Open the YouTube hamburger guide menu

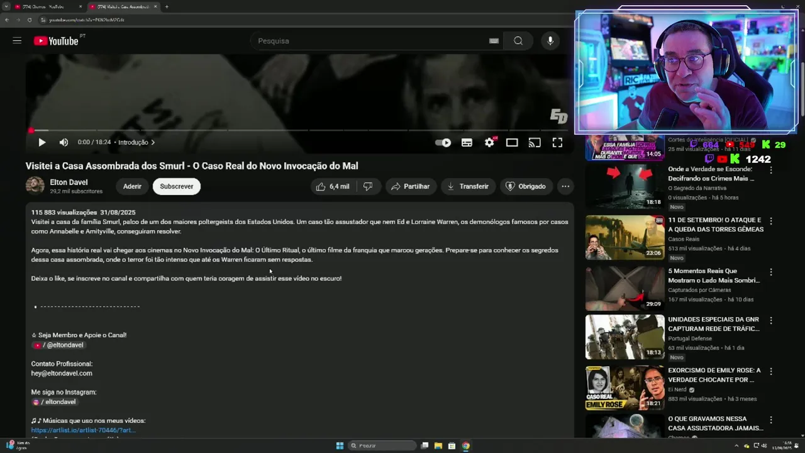pyautogui.click(x=17, y=41)
